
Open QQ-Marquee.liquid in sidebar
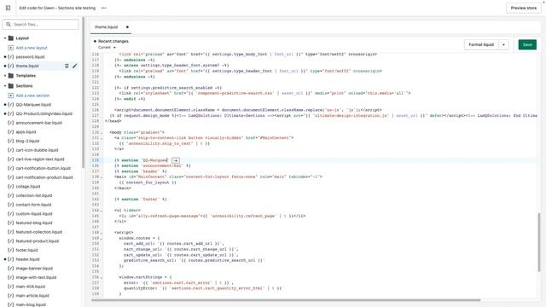[33, 104]
